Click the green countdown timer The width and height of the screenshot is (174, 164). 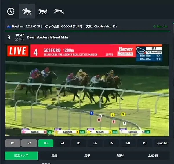(x=160, y=26)
